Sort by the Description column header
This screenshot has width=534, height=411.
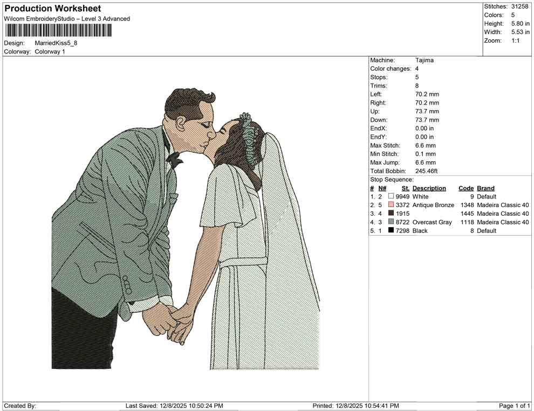click(x=429, y=188)
